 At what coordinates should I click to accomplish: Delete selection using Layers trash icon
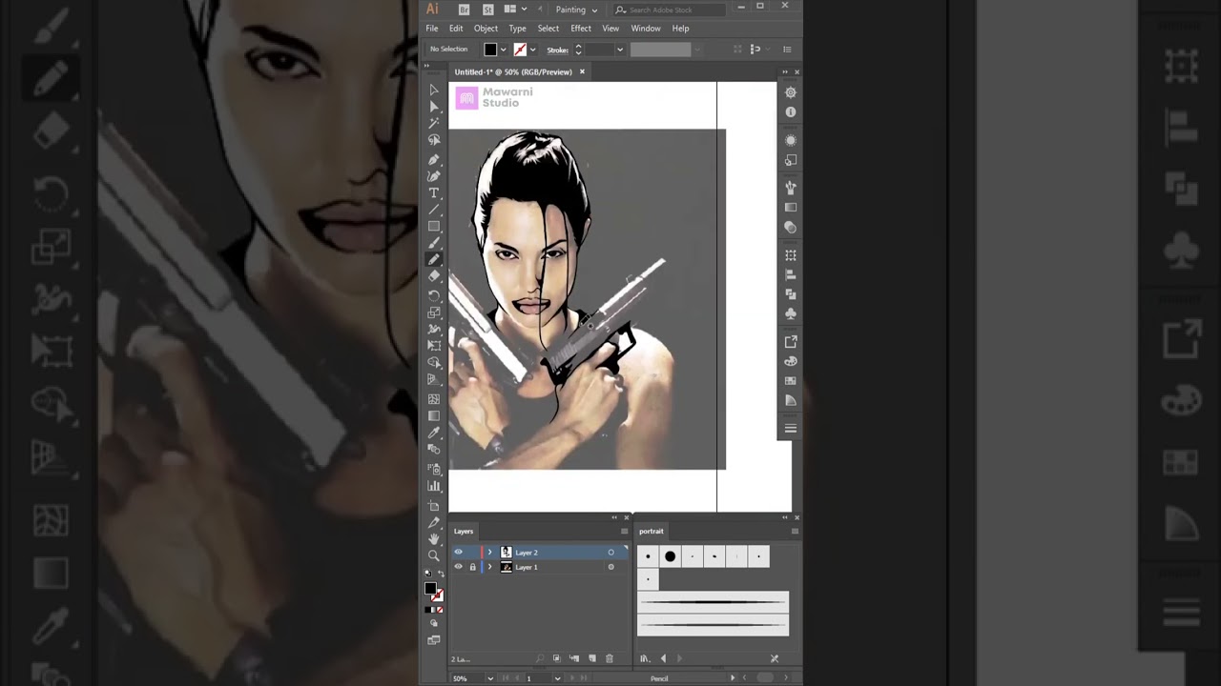click(610, 658)
